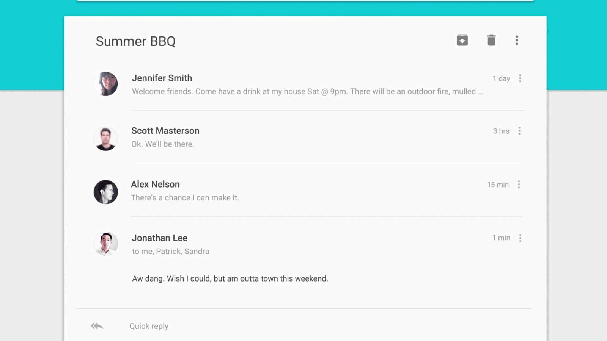Viewport: 607px width, 341px height.
Task: Open sender name Jennifer Smith
Action: point(162,78)
